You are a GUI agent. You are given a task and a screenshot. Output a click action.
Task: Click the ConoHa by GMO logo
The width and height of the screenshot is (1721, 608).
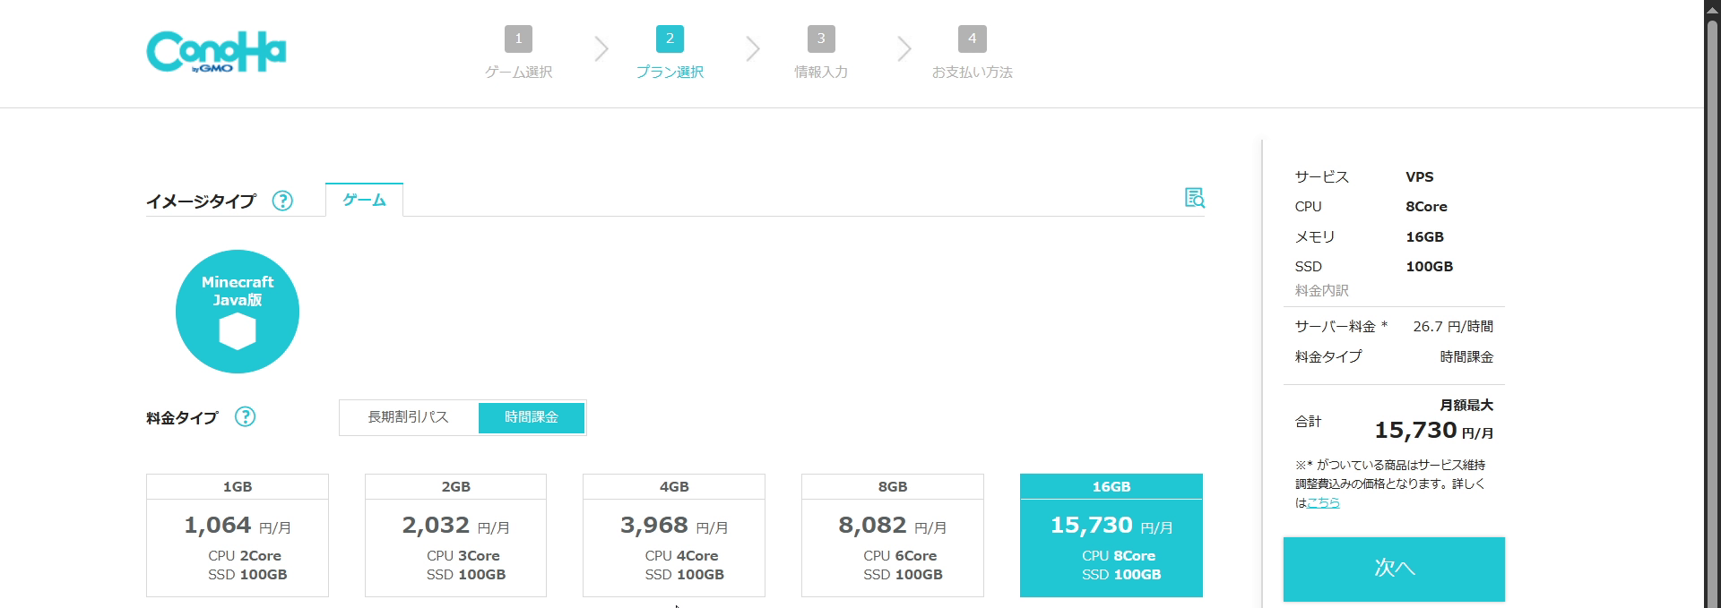tap(216, 52)
